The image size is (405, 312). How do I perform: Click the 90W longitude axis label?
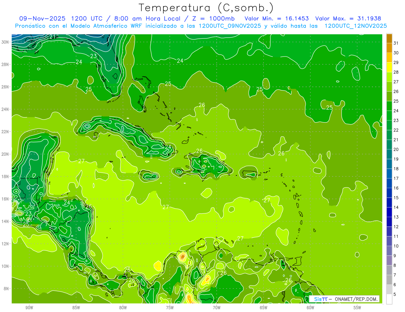[x=29, y=308]
